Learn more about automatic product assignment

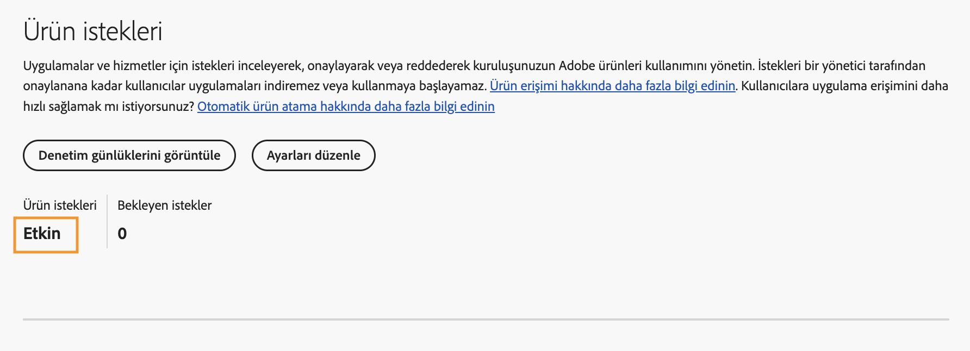coord(346,106)
